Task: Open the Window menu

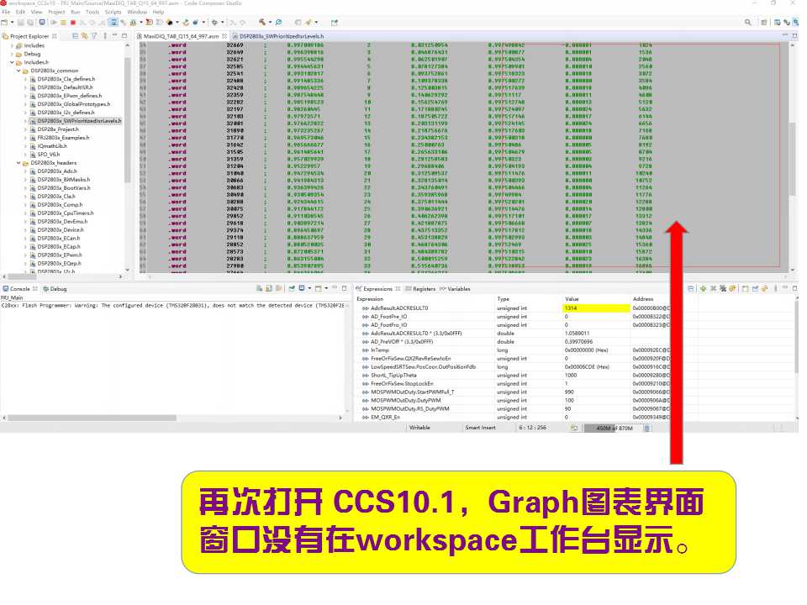Action: click(x=137, y=12)
